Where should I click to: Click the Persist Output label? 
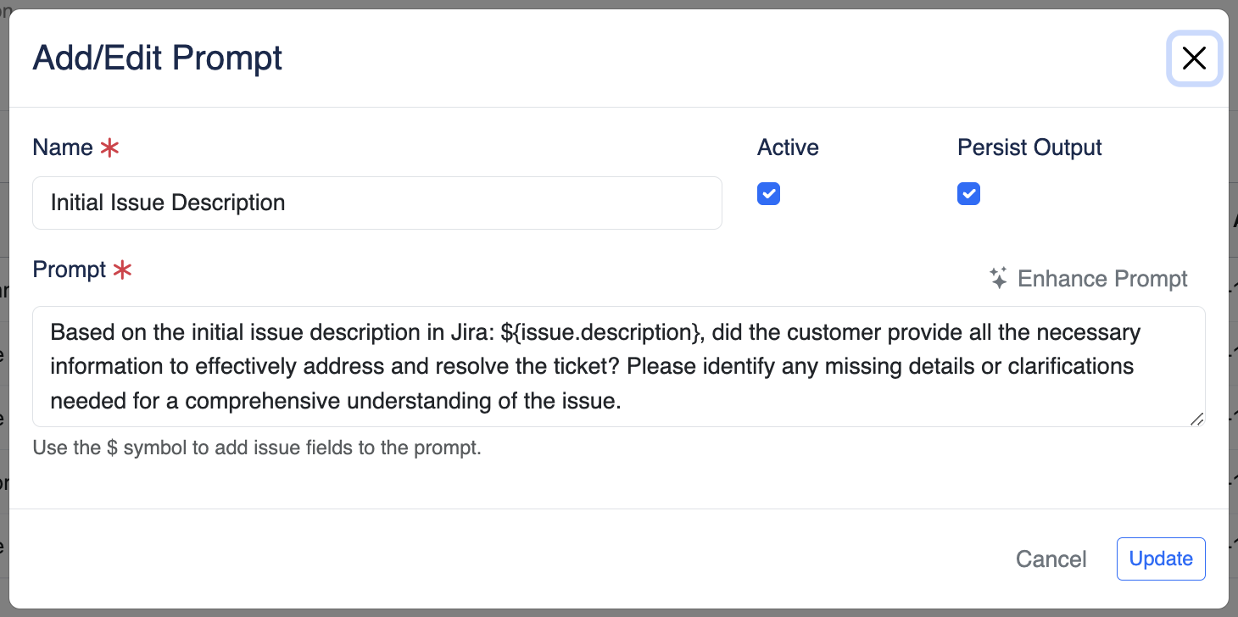click(x=1029, y=147)
